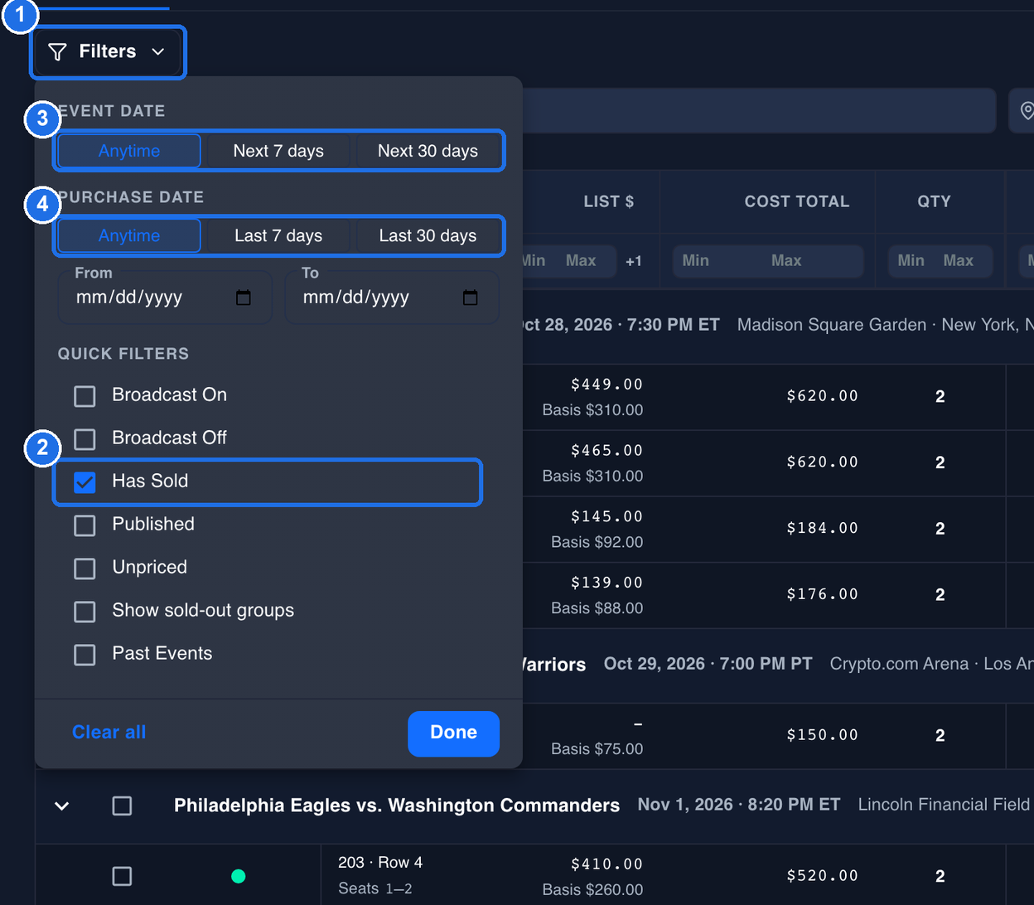The width and height of the screenshot is (1034, 905).
Task: Tick the Past Events checkbox
Action: click(x=85, y=655)
